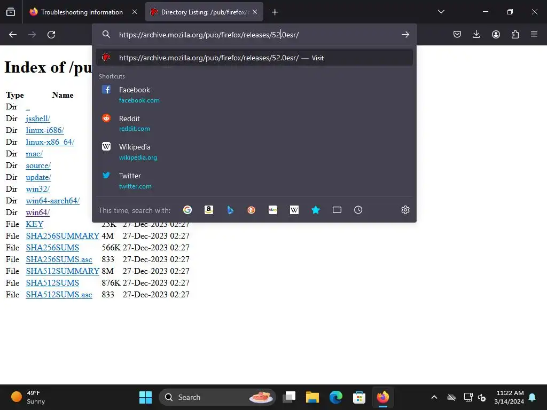This screenshot has width=547, height=410.
Task: Open the SHA256SUMMARY file
Action: coord(62,236)
